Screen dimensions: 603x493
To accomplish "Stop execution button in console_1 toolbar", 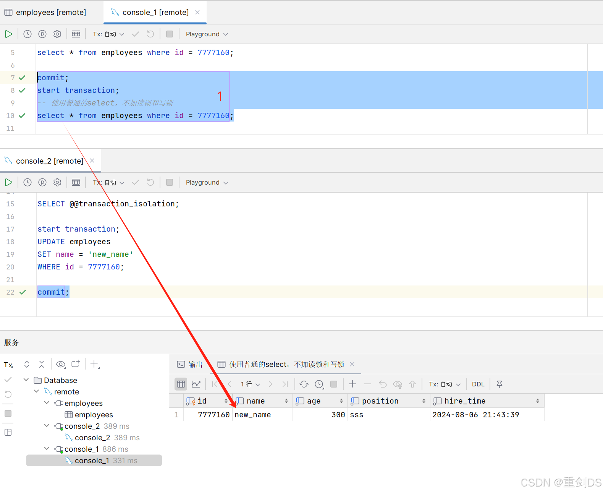I will click(170, 34).
